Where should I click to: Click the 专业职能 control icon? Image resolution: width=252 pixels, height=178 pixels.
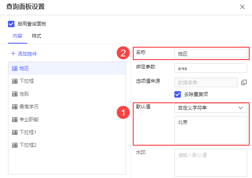click(15, 120)
